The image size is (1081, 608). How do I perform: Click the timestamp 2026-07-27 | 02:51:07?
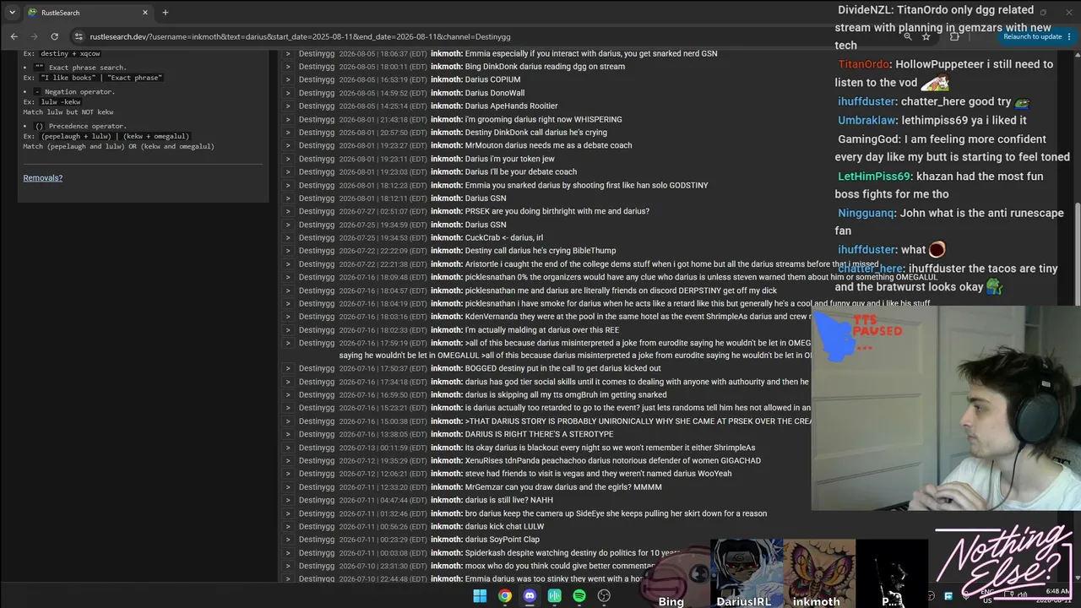pyautogui.click(x=383, y=211)
